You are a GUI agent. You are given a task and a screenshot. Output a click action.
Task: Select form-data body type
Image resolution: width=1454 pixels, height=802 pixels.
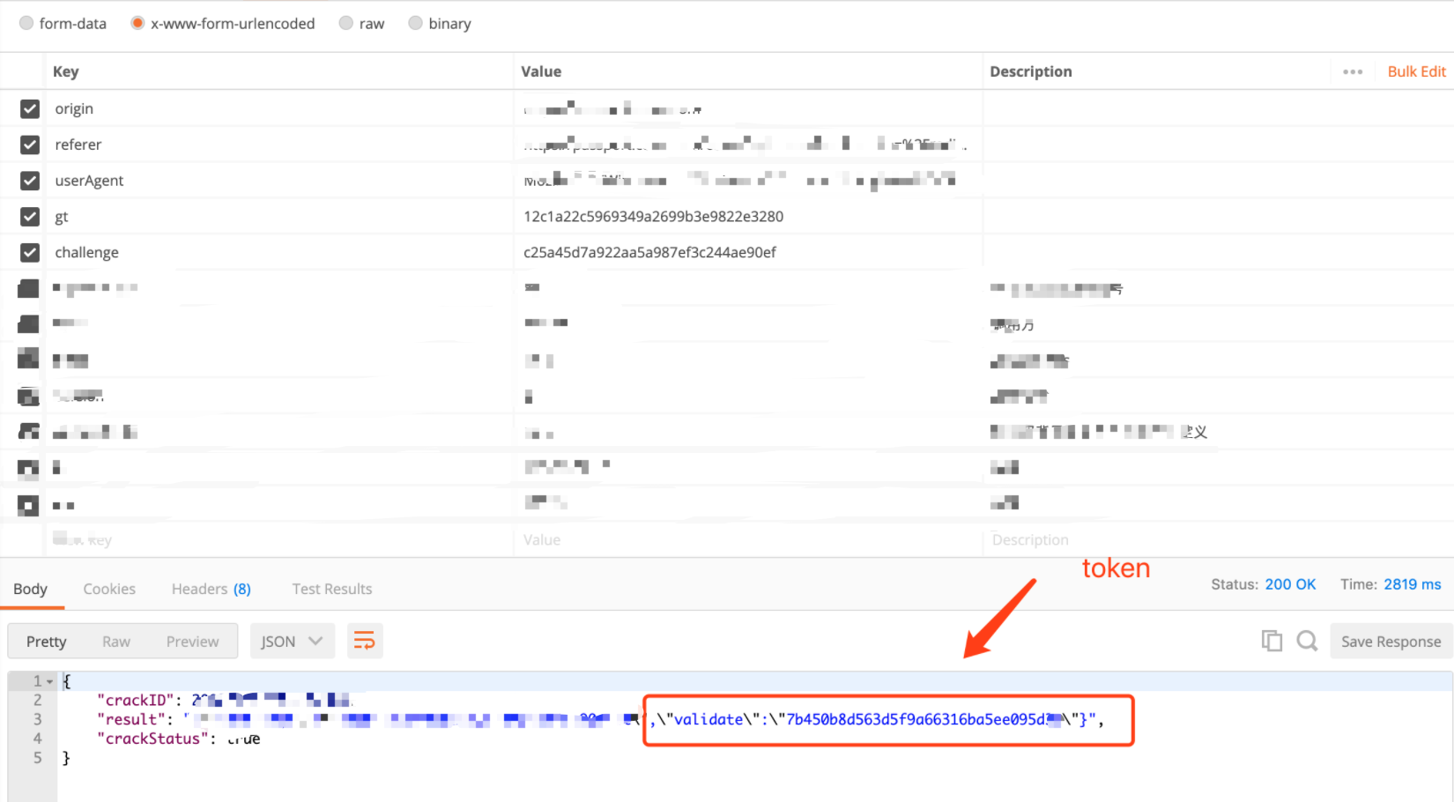[x=26, y=23]
